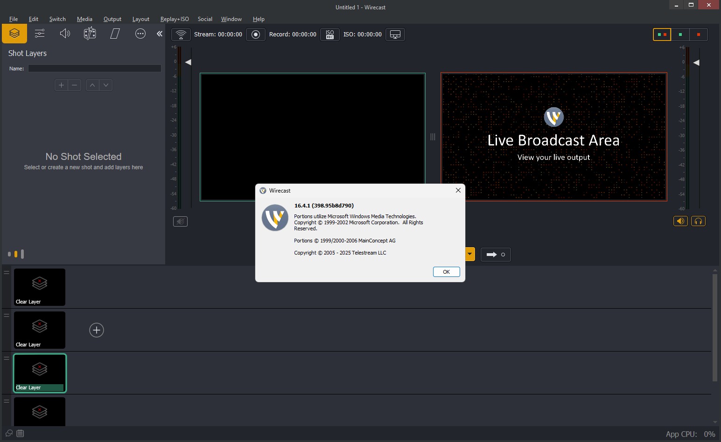Start recording with the Record button
Image resolution: width=721 pixels, height=442 pixels.
(255, 35)
